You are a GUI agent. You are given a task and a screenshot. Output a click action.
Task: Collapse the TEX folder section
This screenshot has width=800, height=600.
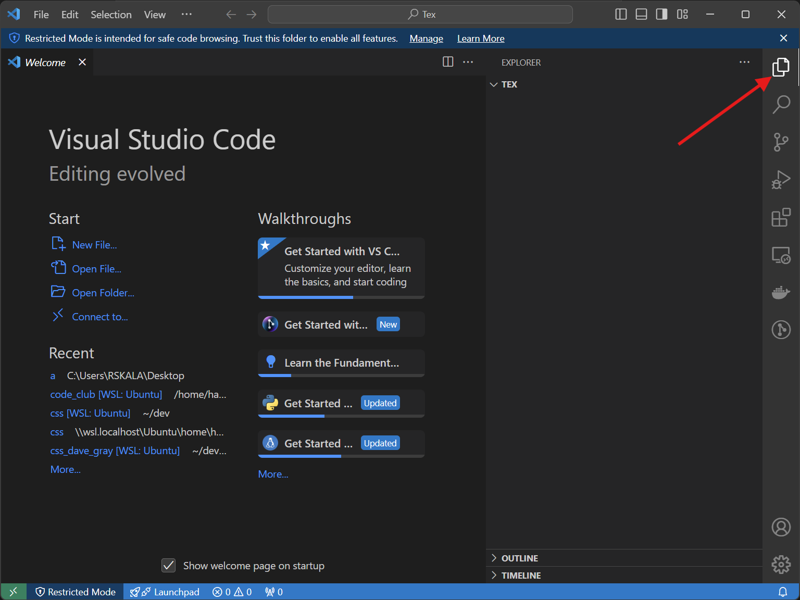494,84
